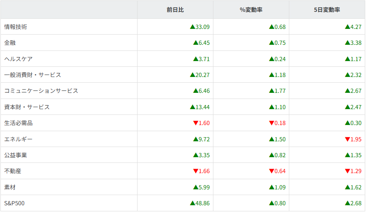Click green up arrow beside 1.77
This screenshot has width=366, height=213.
271,91
